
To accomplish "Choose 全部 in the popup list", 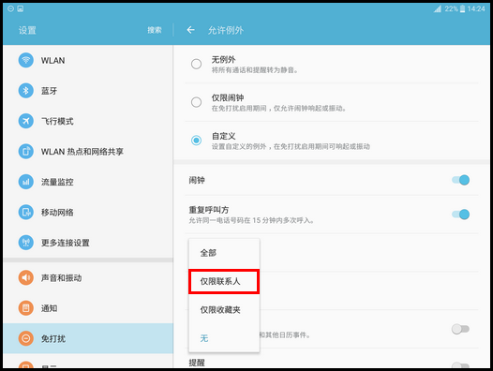I will point(224,253).
